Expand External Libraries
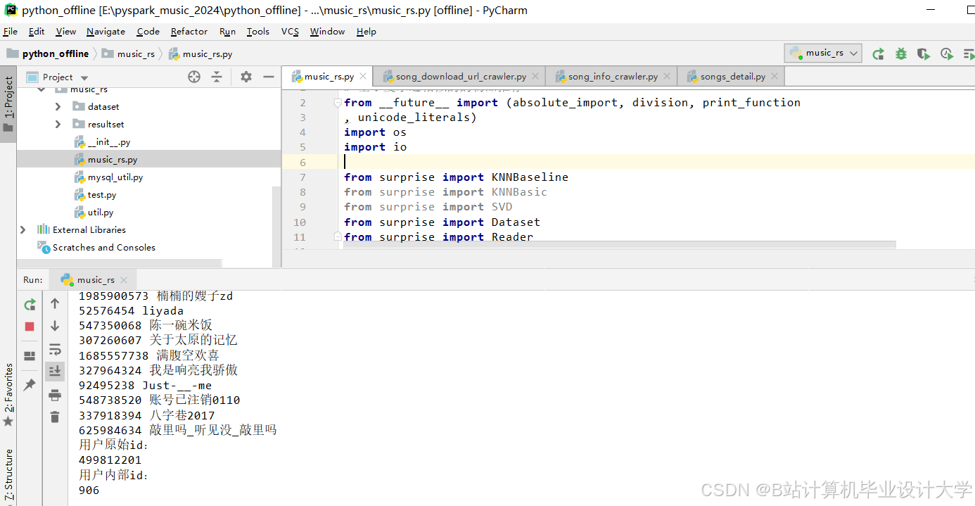 (x=23, y=229)
